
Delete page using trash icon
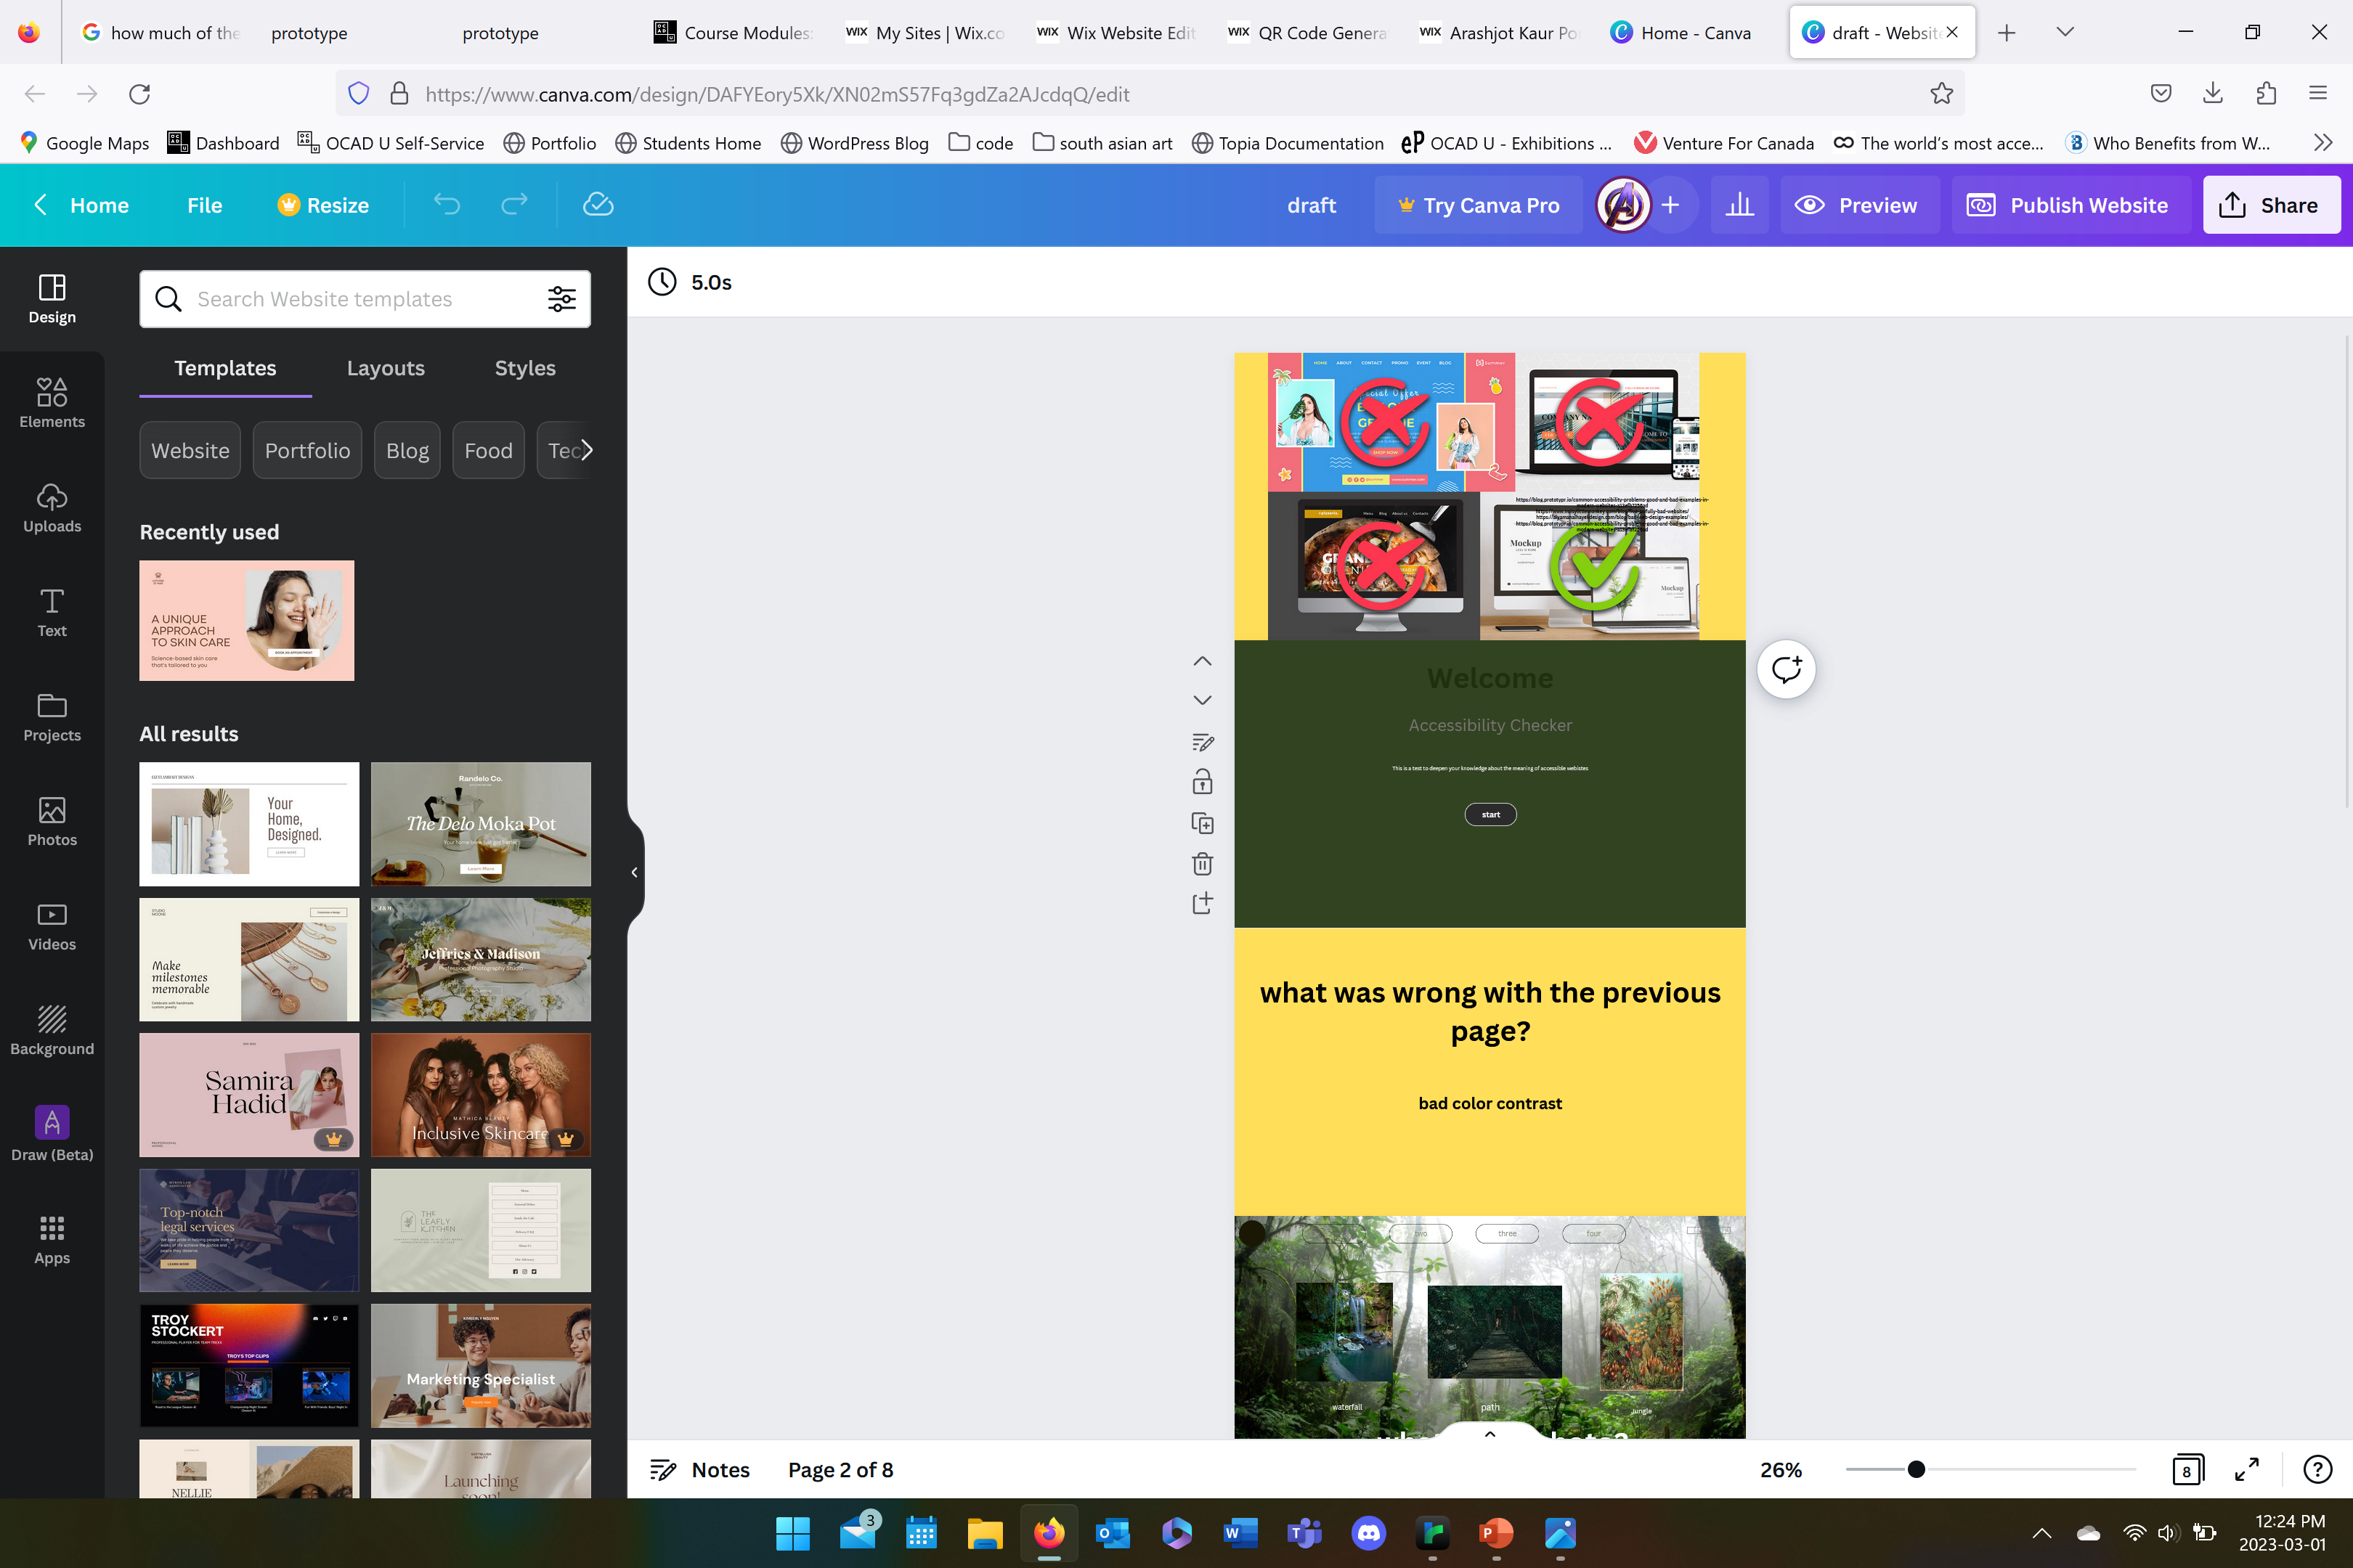tap(1203, 863)
